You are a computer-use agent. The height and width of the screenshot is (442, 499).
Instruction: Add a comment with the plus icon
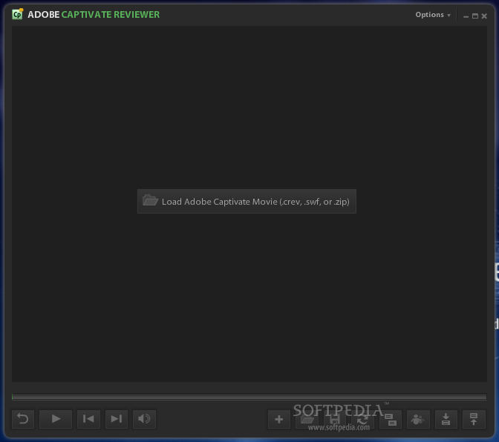click(x=279, y=419)
